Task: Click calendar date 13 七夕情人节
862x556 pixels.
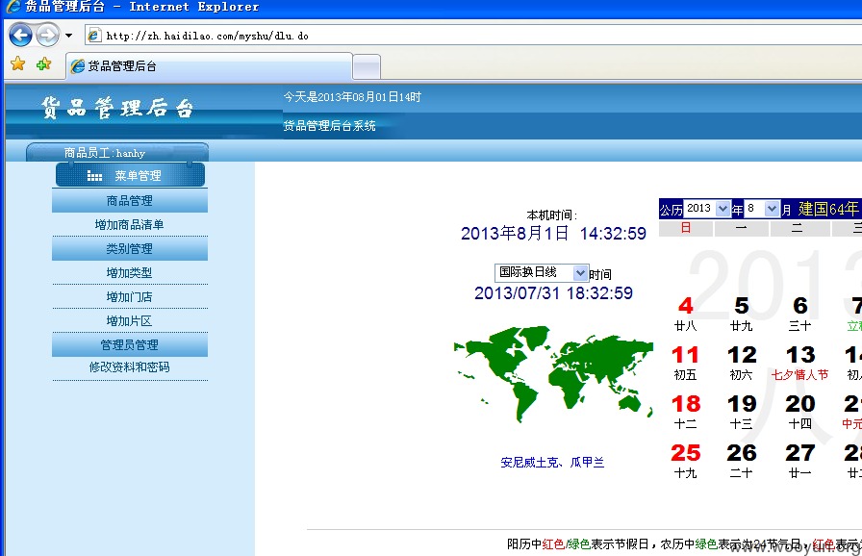Action: point(799,363)
